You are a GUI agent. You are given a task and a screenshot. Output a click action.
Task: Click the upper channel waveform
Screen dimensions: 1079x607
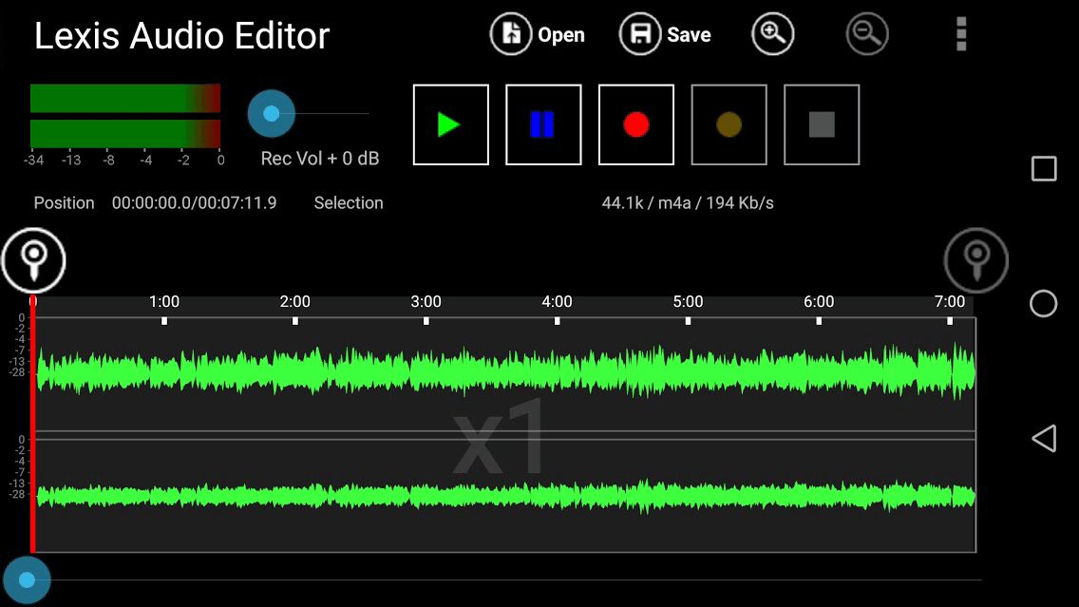[x=505, y=370]
